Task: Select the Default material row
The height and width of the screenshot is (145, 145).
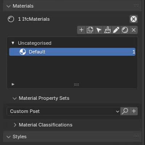Action: tap(72, 52)
